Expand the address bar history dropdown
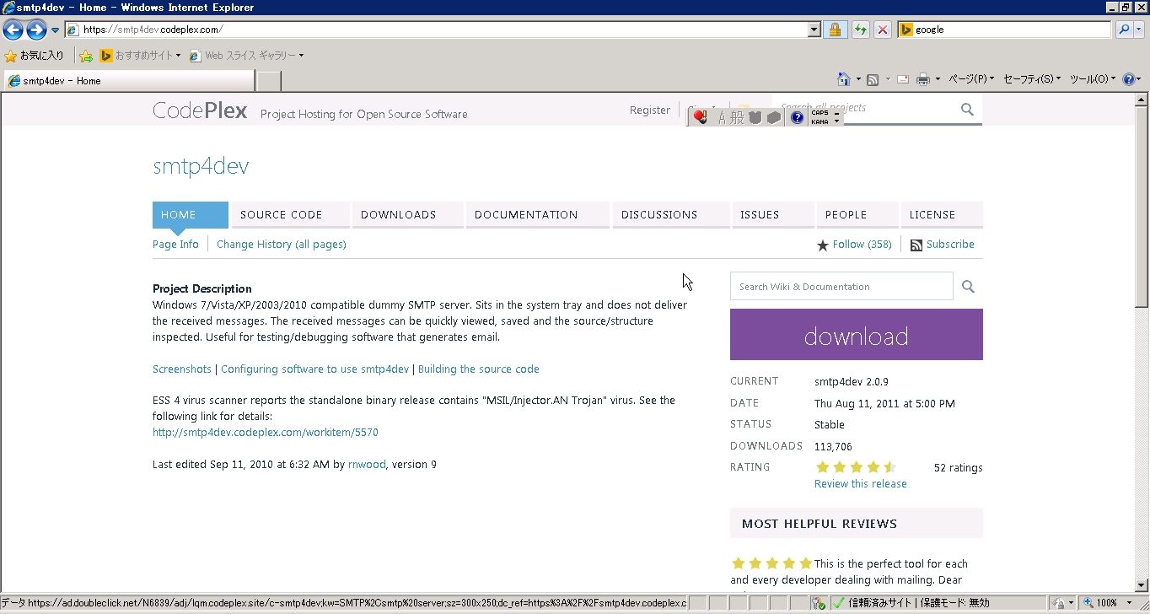Viewport: 1150px width, 614px height. [814, 30]
